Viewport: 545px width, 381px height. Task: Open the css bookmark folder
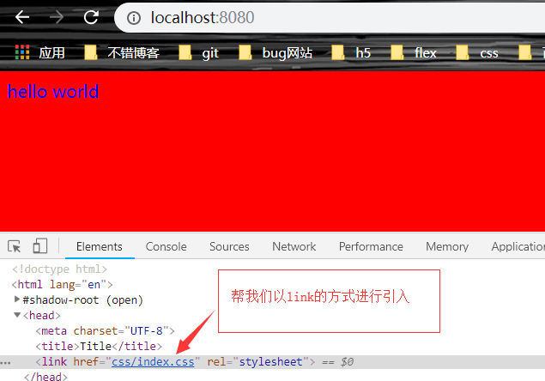coord(477,52)
